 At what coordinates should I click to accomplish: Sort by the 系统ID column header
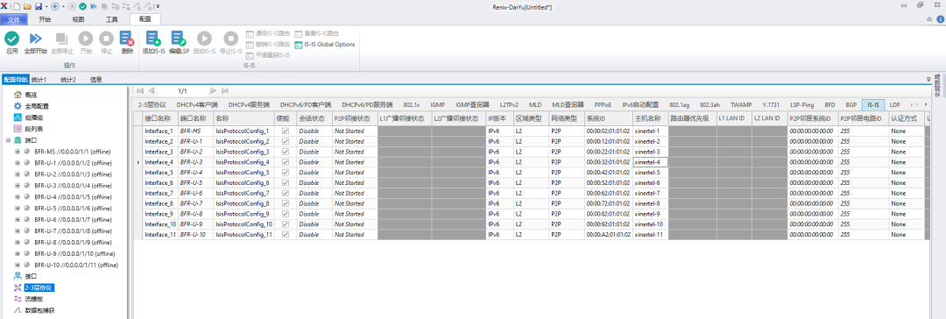[x=608, y=118]
